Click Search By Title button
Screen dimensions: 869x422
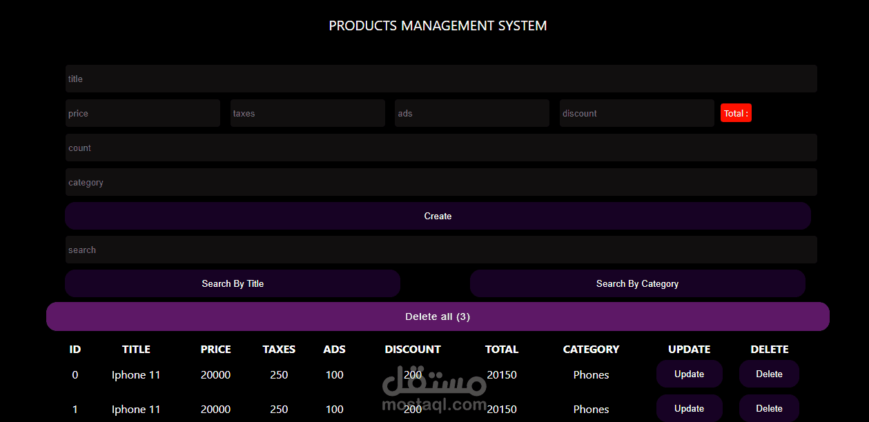click(233, 283)
